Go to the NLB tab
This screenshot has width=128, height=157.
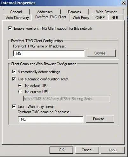click(x=115, y=18)
